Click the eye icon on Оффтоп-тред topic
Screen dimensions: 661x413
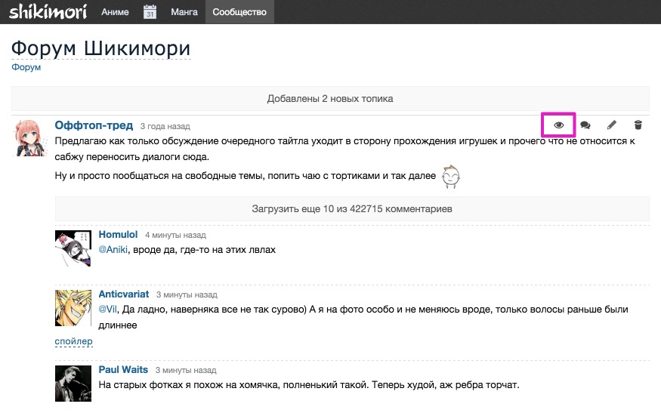click(x=559, y=125)
